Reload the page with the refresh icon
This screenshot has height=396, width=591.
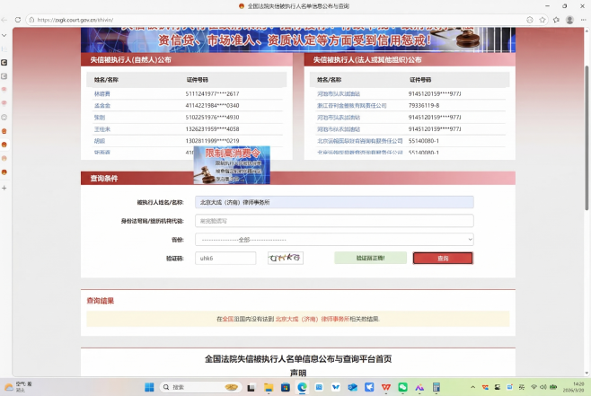pos(18,20)
